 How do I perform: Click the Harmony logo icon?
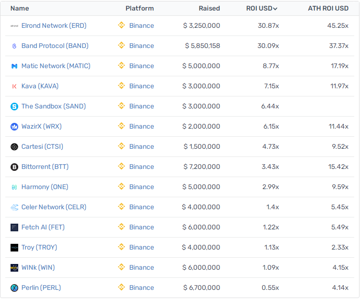(14, 187)
